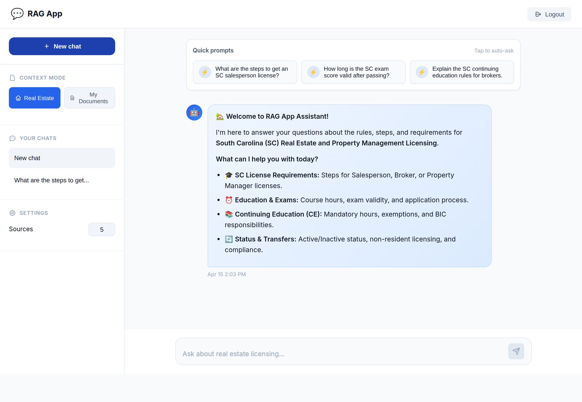Select the "New chat" conversation in Your Chats

(x=62, y=158)
